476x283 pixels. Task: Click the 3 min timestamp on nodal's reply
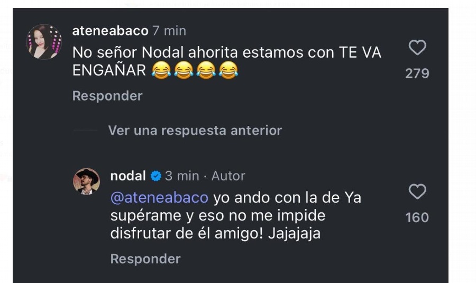[x=182, y=176]
